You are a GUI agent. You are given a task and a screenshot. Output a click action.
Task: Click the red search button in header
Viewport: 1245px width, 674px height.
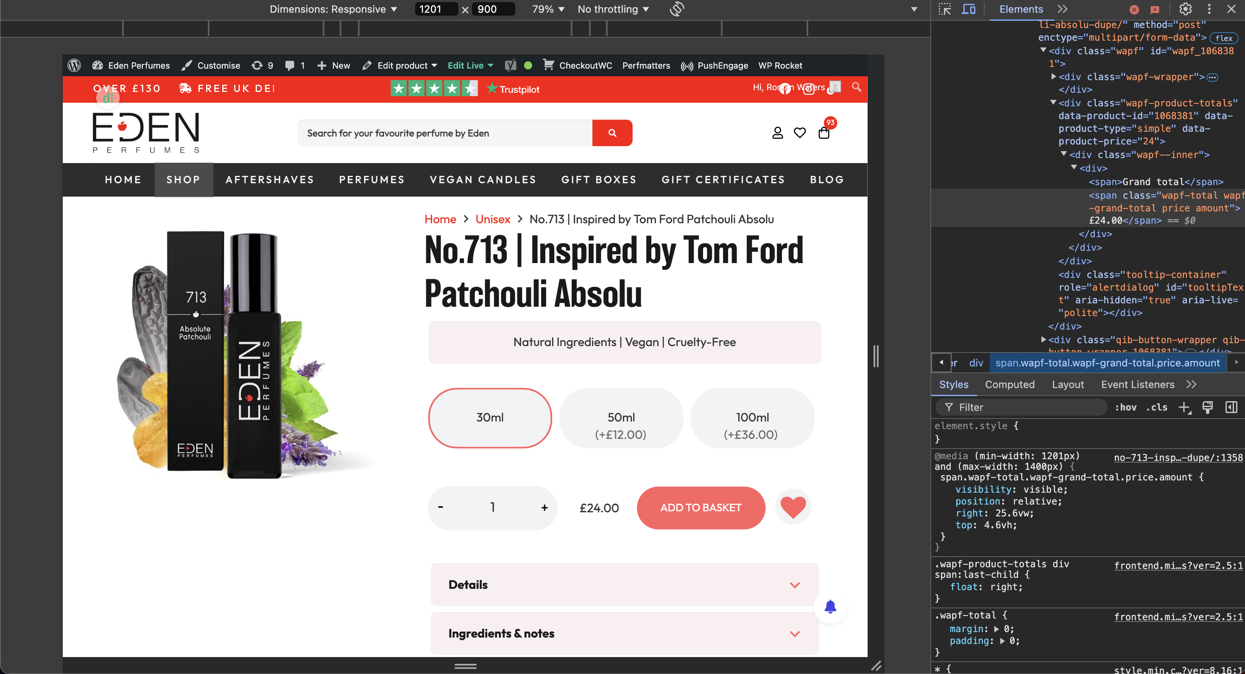612,133
